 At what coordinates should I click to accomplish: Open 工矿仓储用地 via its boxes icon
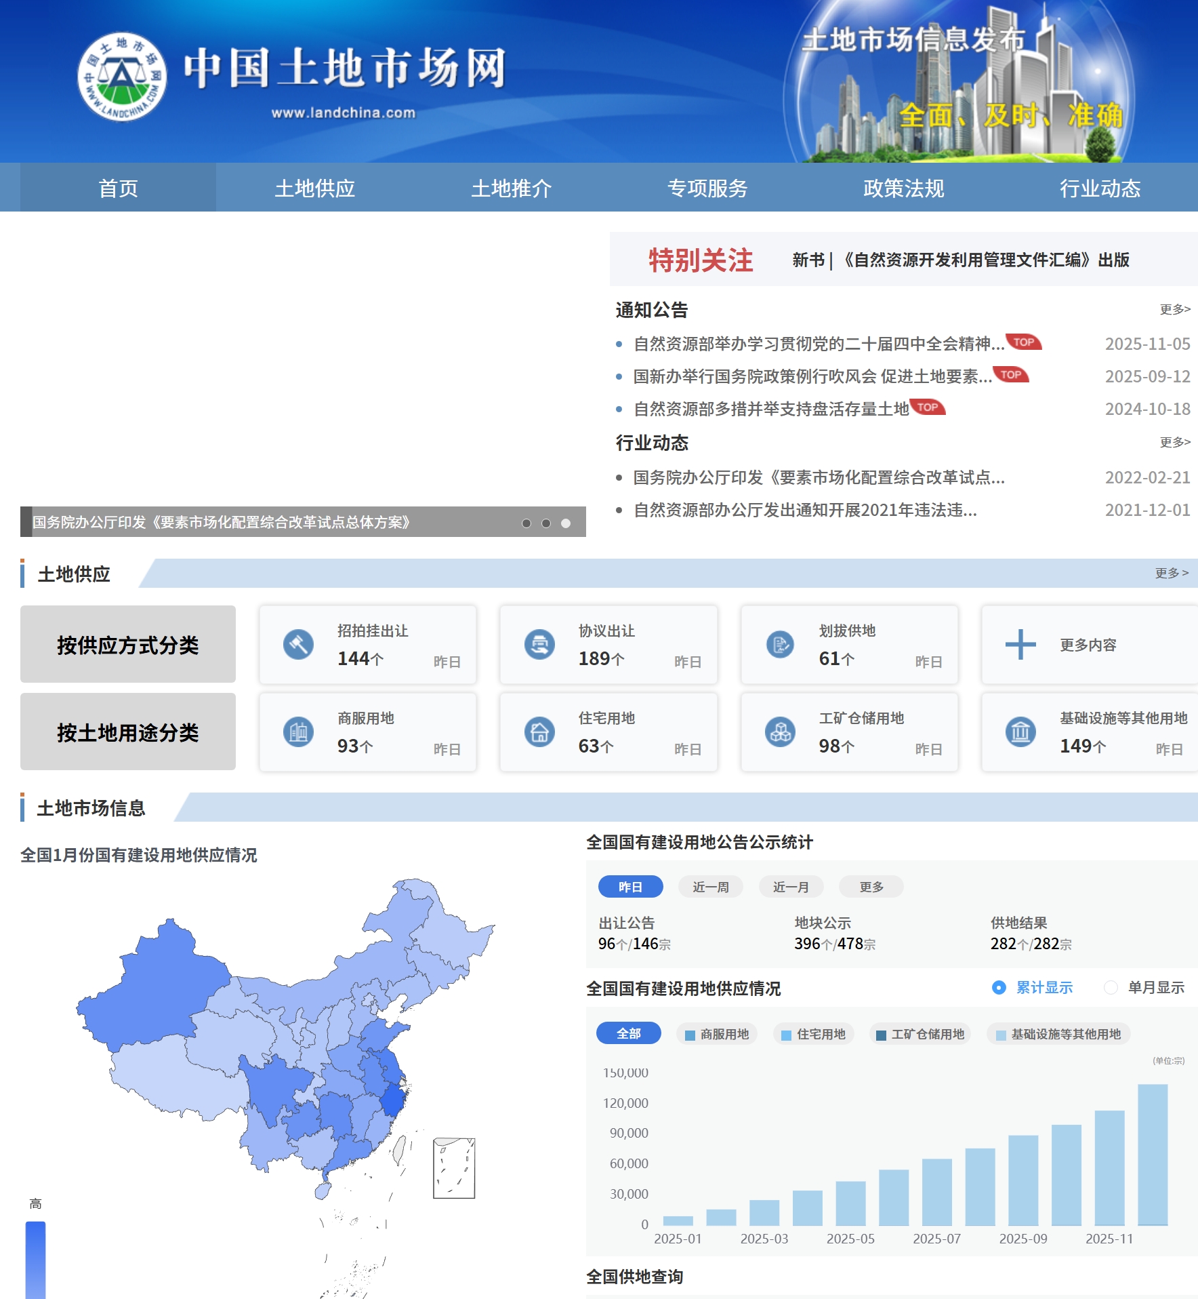point(781,732)
